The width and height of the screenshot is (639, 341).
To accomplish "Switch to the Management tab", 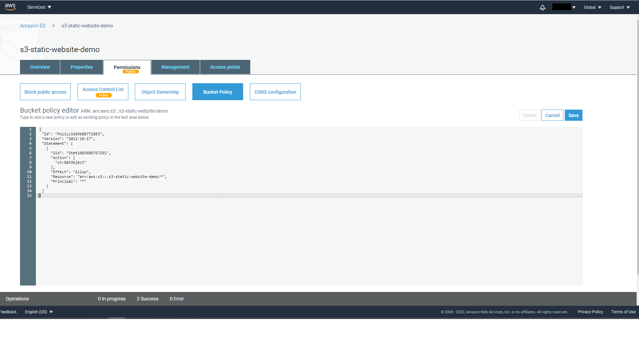I will [x=175, y=67].
